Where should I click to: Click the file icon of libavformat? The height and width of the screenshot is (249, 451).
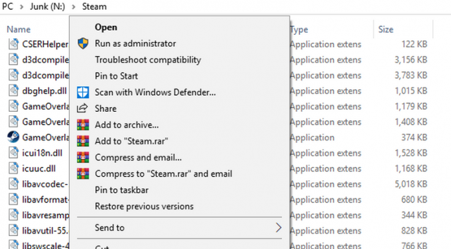(x=14, y=199)
